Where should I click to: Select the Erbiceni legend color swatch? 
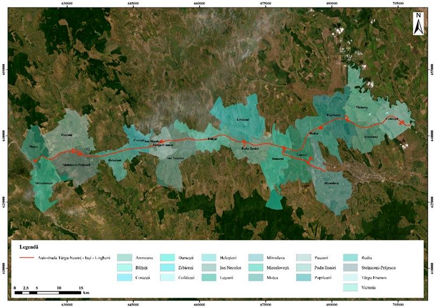171,268
